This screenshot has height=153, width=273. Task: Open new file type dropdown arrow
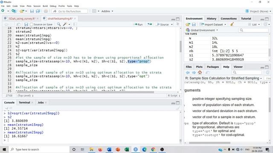pyautogui.click(x=8, y=11)
